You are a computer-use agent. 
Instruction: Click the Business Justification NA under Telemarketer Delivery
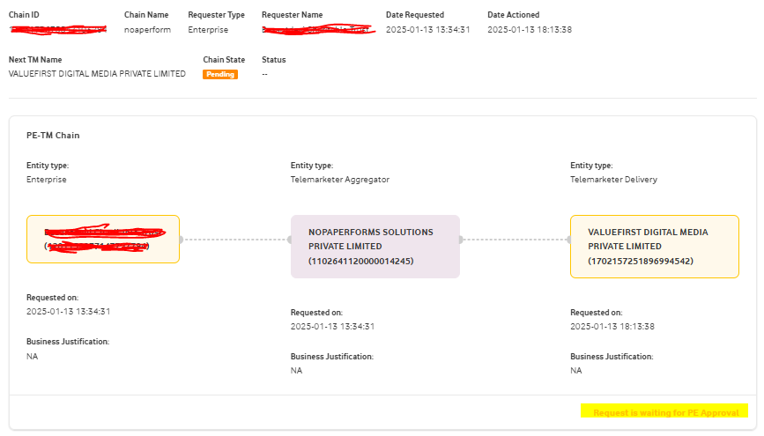[x=576, y=370]
